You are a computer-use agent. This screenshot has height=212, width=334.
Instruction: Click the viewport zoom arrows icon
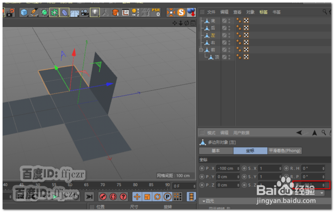[181, 23]
